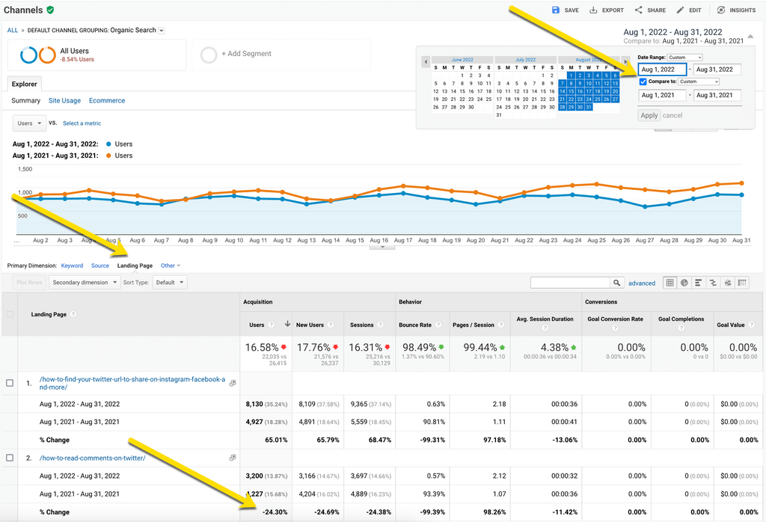Switch to the Ecommerce tab
Image resolution: width=766 pixels, height=522 pixels.
107,100
